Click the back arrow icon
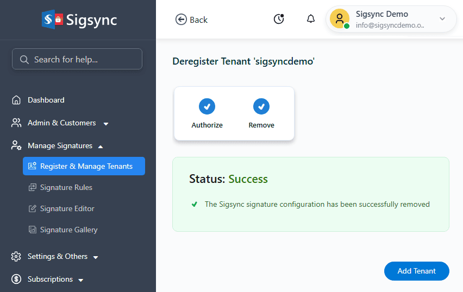The image size is (463, 292). (x=181, y=20)
